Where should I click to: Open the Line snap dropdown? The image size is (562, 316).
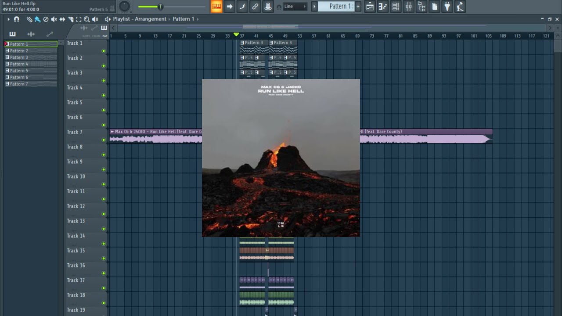pyautogui.click(x=295, y=6)
